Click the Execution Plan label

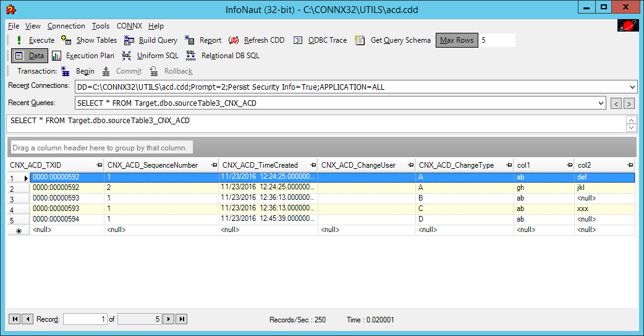click(90, 56)
